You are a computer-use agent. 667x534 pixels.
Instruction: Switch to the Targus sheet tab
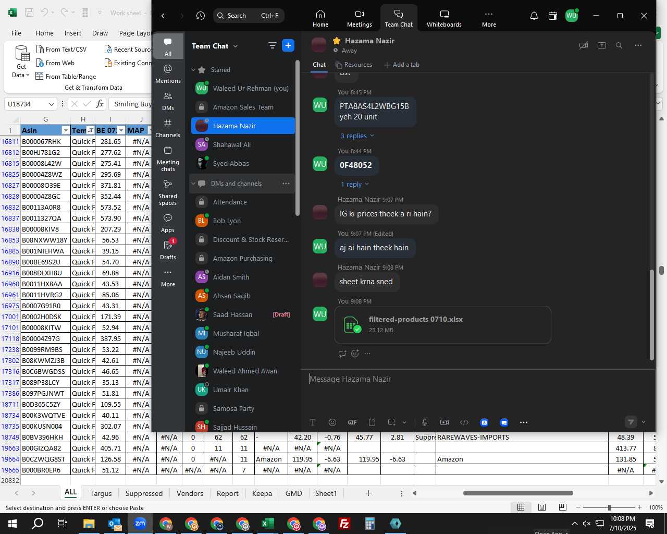tap(101, 493)
